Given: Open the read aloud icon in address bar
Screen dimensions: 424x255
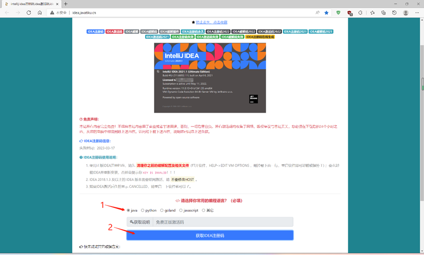Looking at the screenshot, I should pyautogui.click(x=318, y=13).
